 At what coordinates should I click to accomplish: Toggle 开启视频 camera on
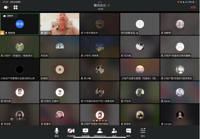point(71,133)
